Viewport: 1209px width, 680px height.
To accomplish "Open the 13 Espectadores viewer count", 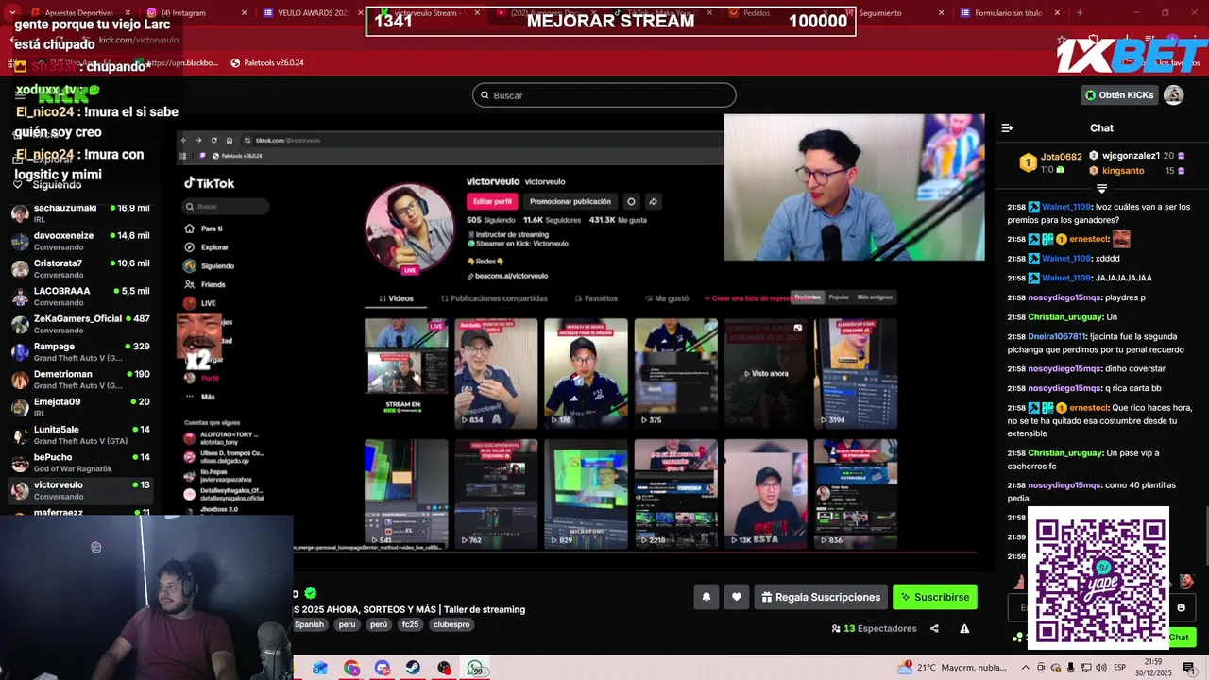I will 874,628.
